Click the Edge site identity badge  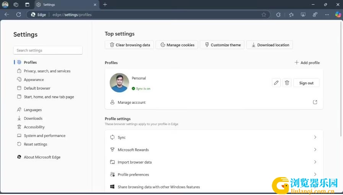(39, 15)
